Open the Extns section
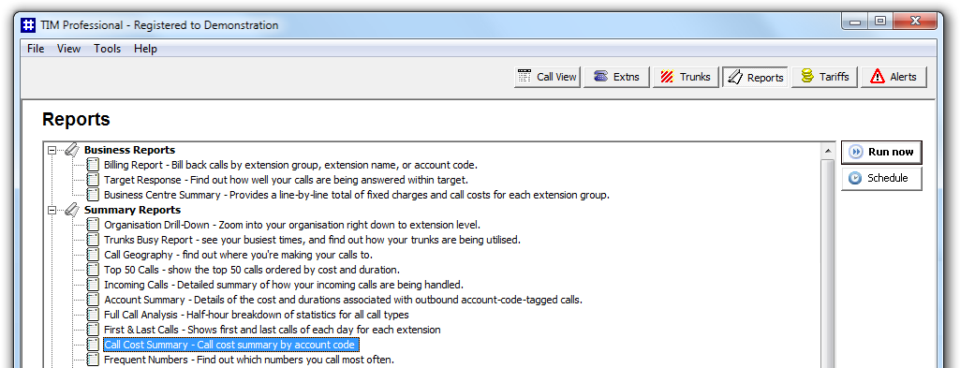 click(616, 77)
